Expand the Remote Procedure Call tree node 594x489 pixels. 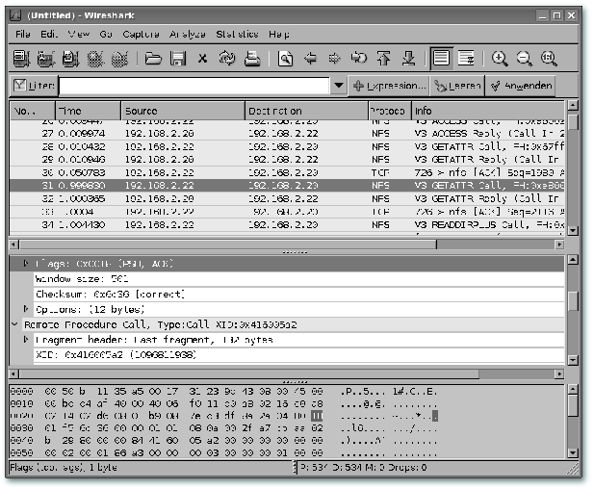(14, 324)
